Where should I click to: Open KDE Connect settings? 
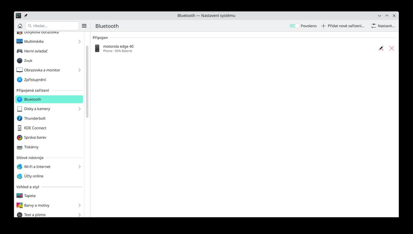point(35,128)
